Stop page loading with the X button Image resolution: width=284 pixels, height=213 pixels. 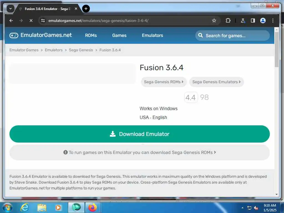pyautogui.click(x=31, y=21)
